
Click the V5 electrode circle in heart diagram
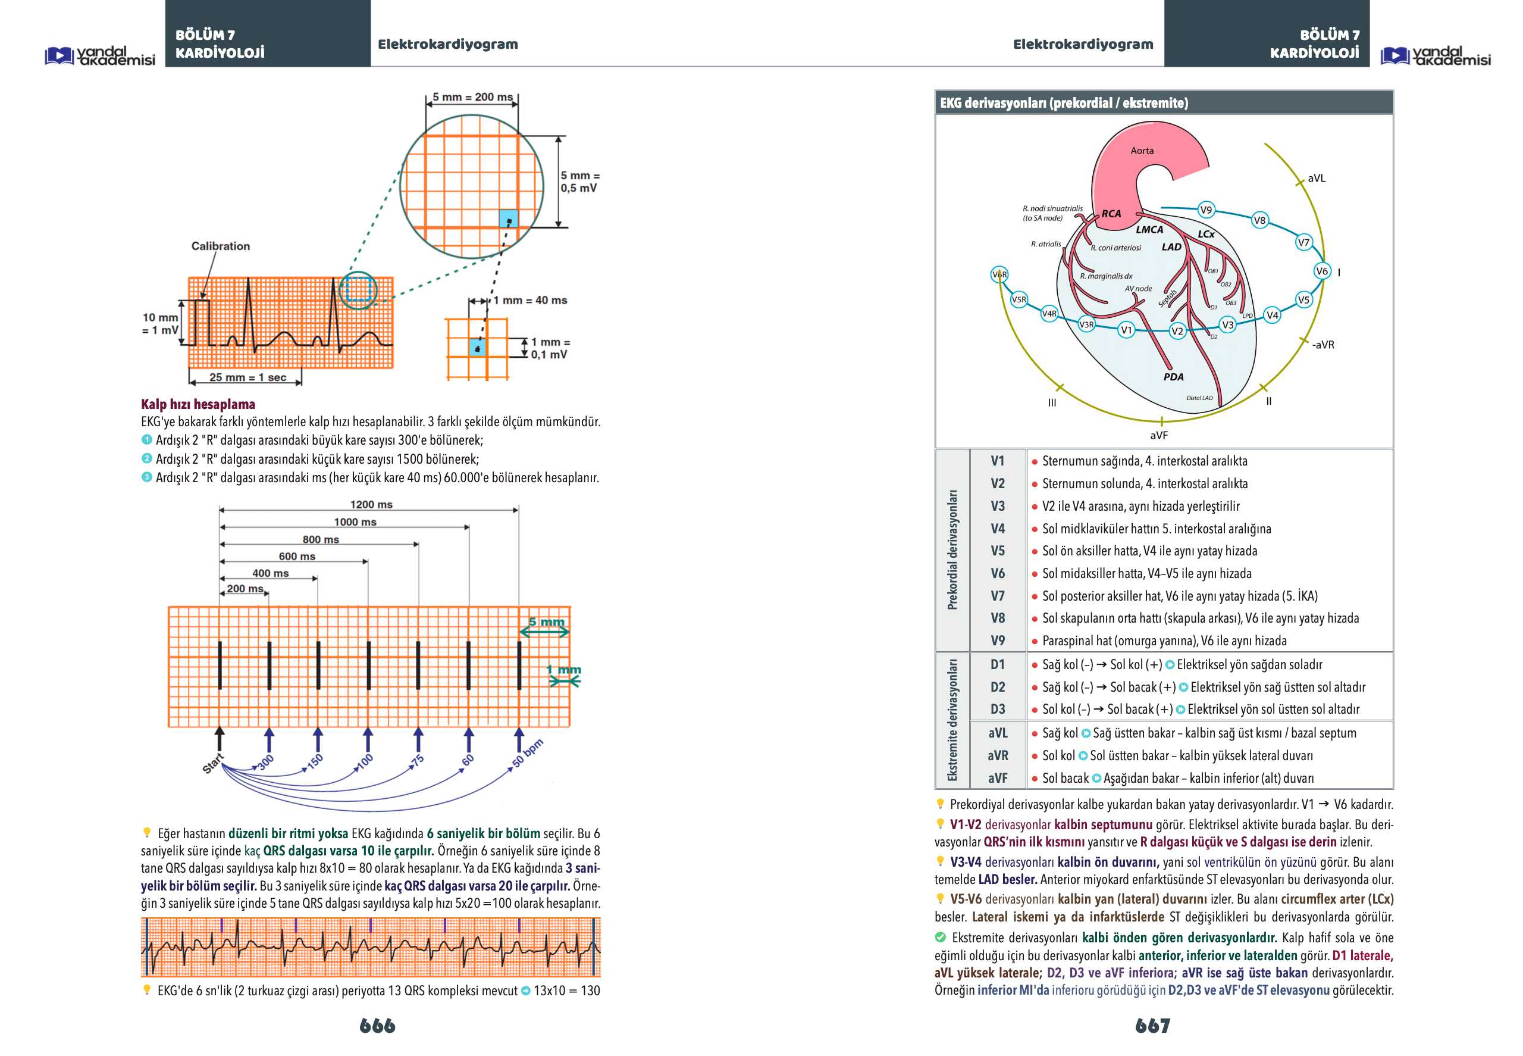point(1303,300)
